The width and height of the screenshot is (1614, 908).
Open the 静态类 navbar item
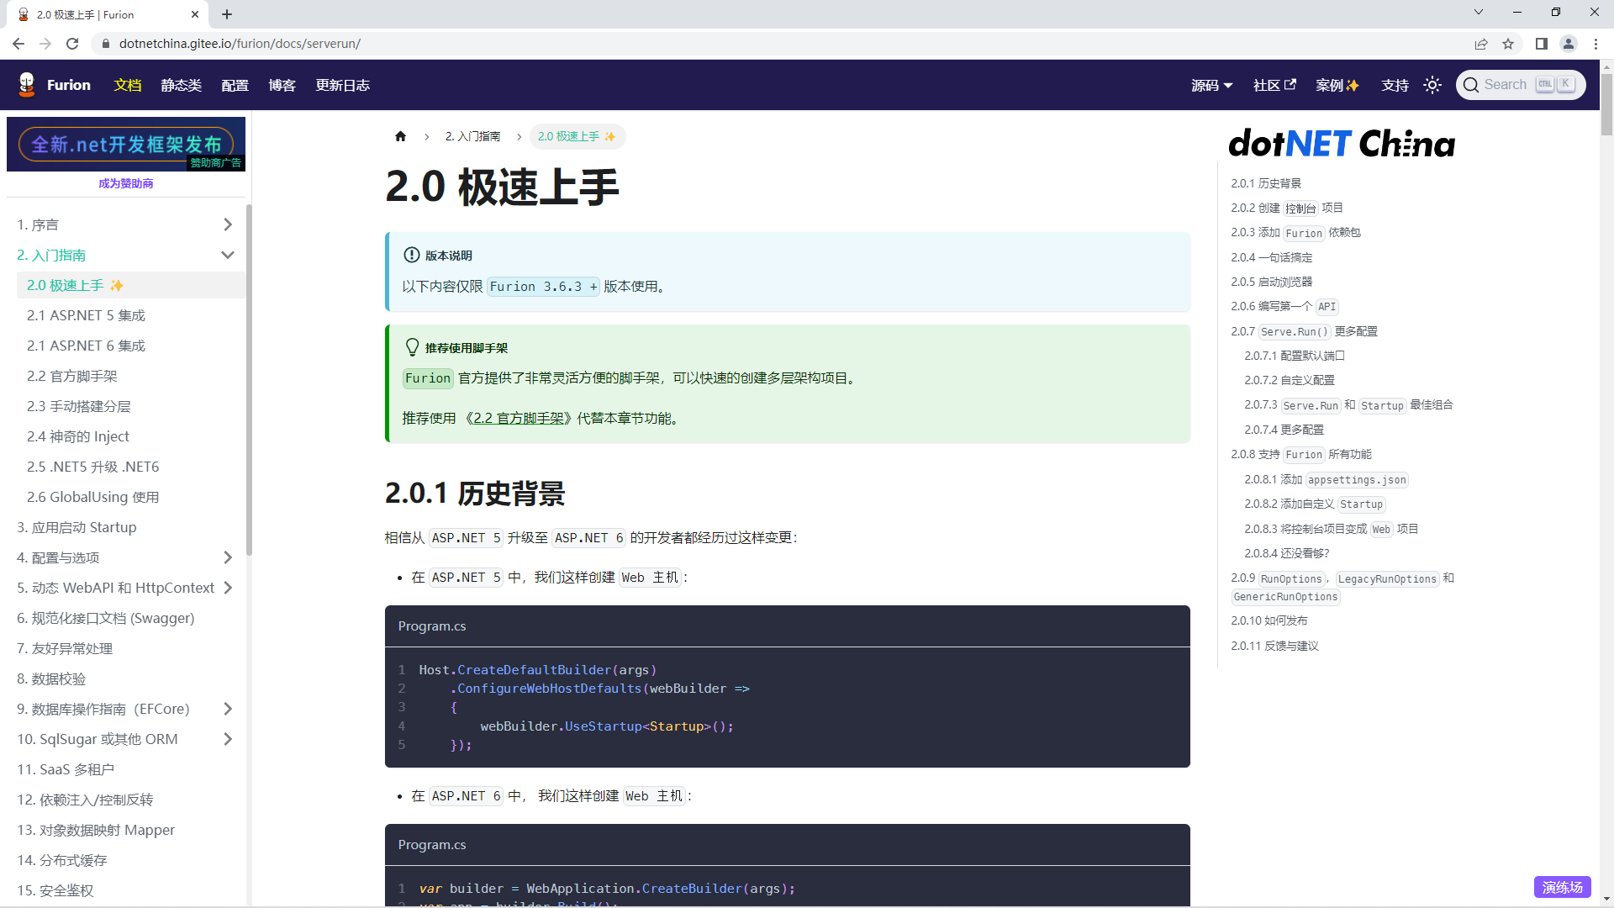[181, 85]
